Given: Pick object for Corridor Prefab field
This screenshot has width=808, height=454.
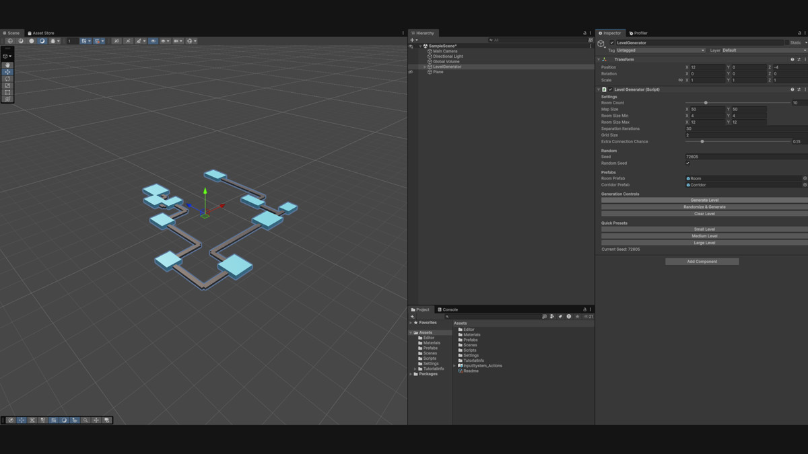Looking at the screenshot, I should 805,184.
